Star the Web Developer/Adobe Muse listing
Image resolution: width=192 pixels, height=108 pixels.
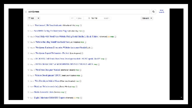coord(29,81)
